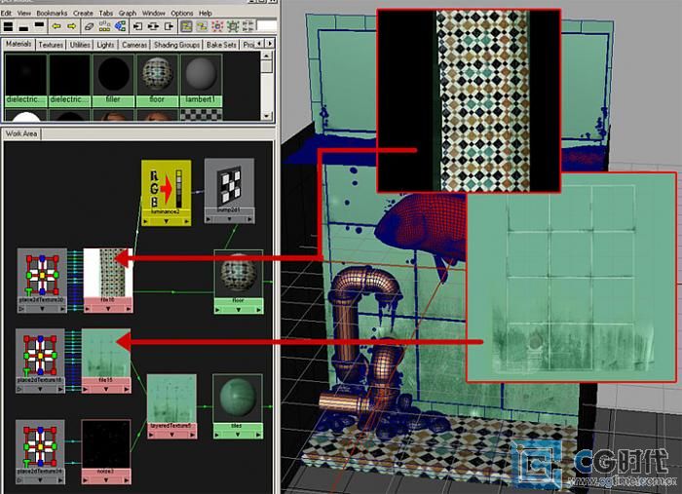Open the Window menu
The width and height of the screenshot is (682, 494).
click(154, 13)
